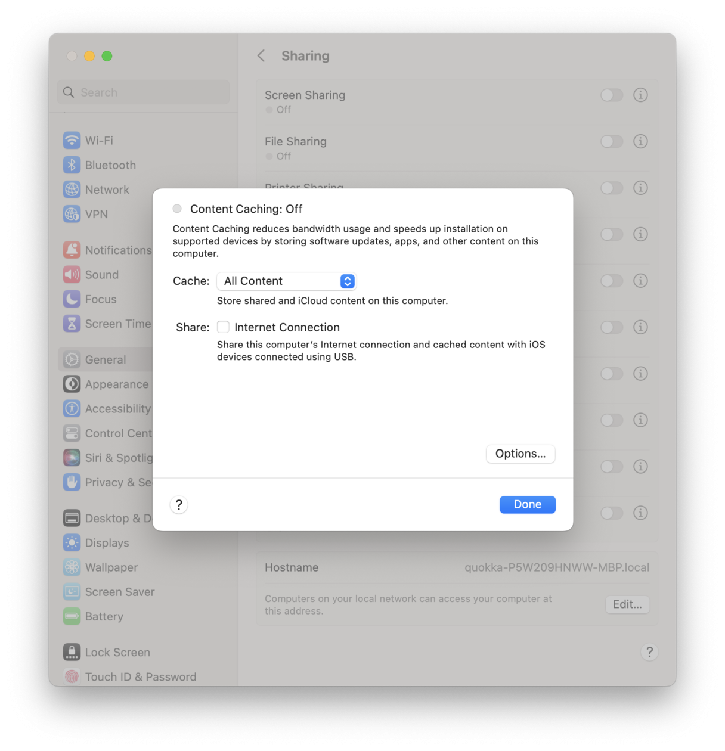Select the Sound speaker icon

click(x=72, y=275)
